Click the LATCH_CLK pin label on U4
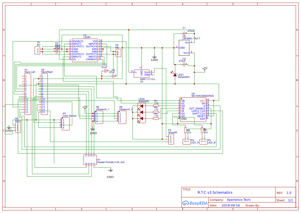Viewport: 301px width, 213px height. 198,111
